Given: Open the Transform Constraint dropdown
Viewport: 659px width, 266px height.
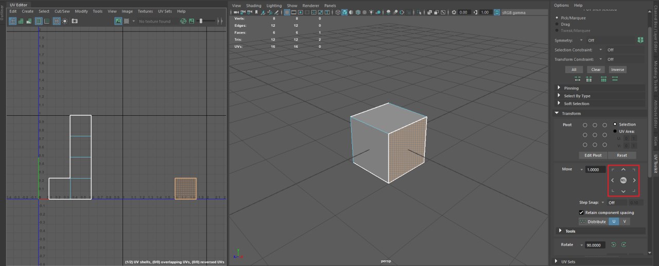Looking at the screenshot, I should [600, 59].
